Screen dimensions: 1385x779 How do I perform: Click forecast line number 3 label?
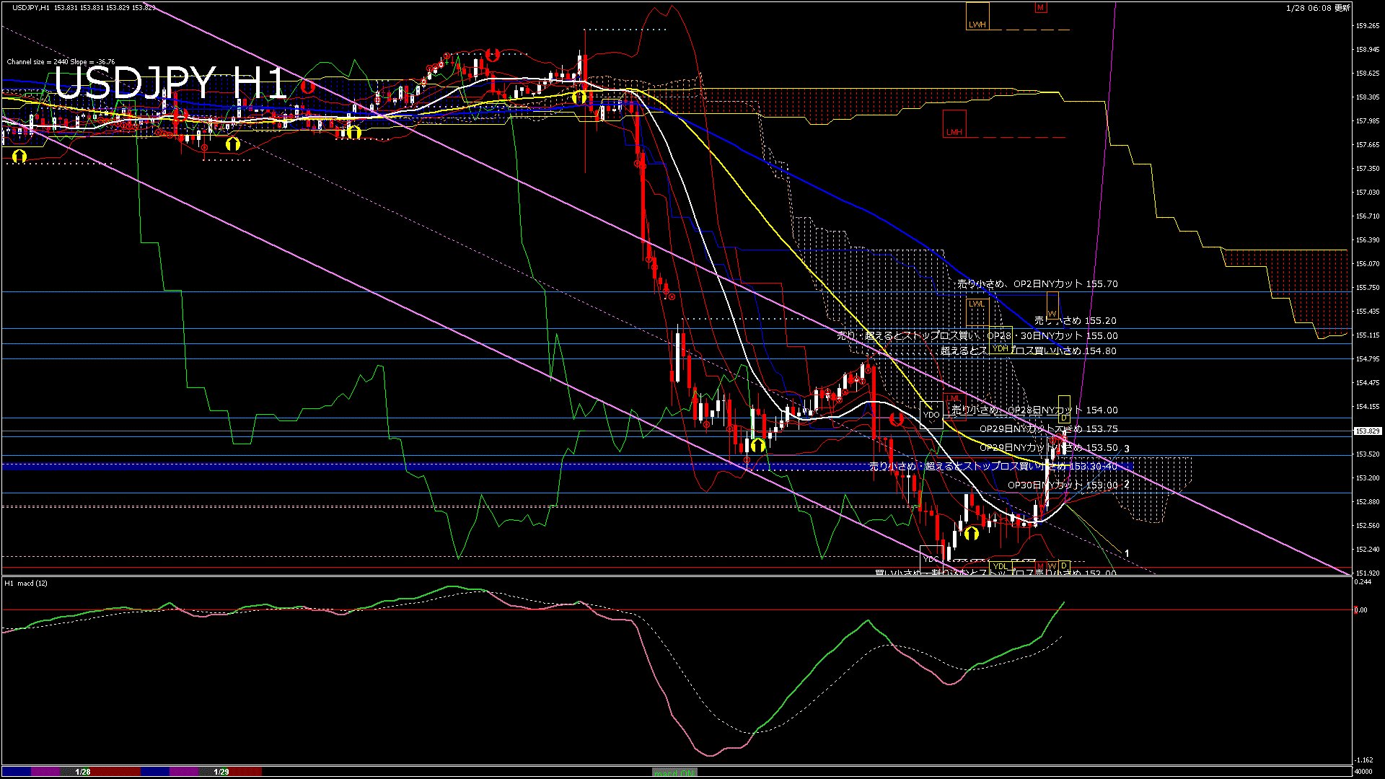point(1127,449)
